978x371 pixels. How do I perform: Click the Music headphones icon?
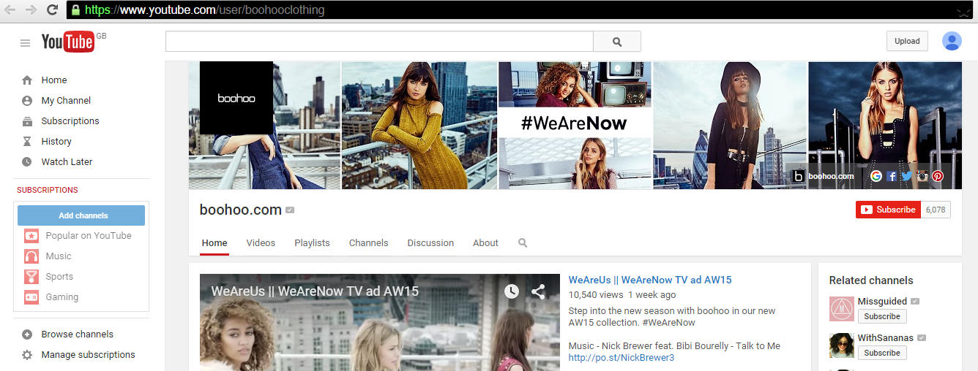click(x=31, y=256)
